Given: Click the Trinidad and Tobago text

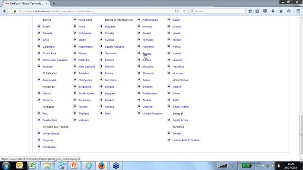Looking at the screenshot, I should (x=55, y=127).
